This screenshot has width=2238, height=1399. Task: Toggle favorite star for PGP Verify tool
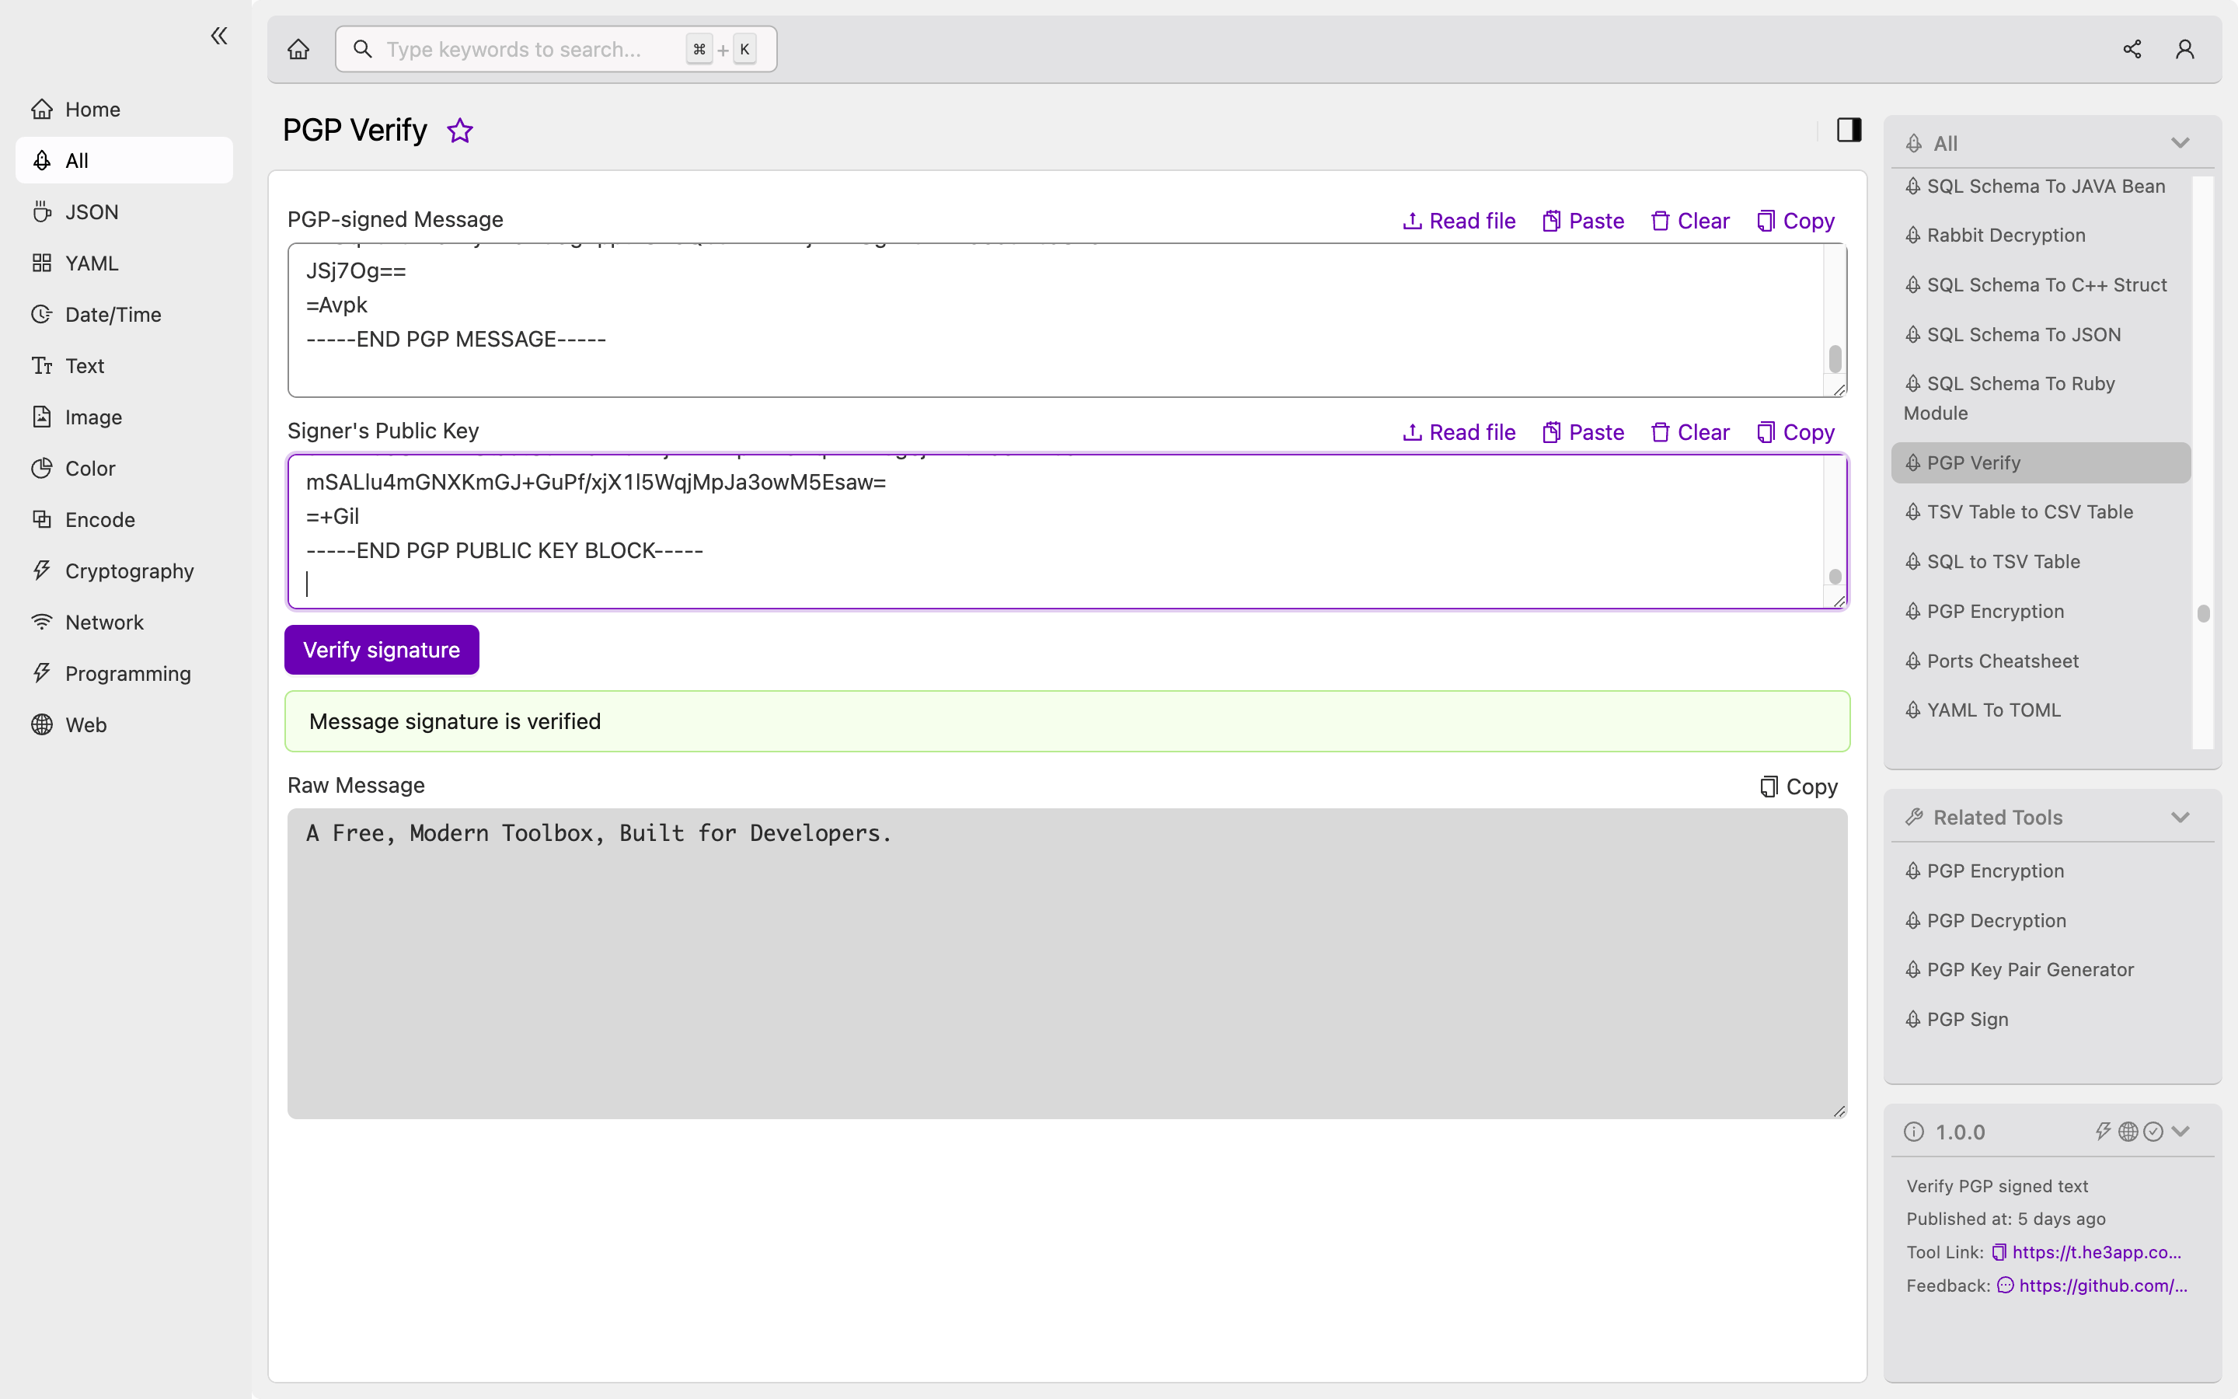459,131
